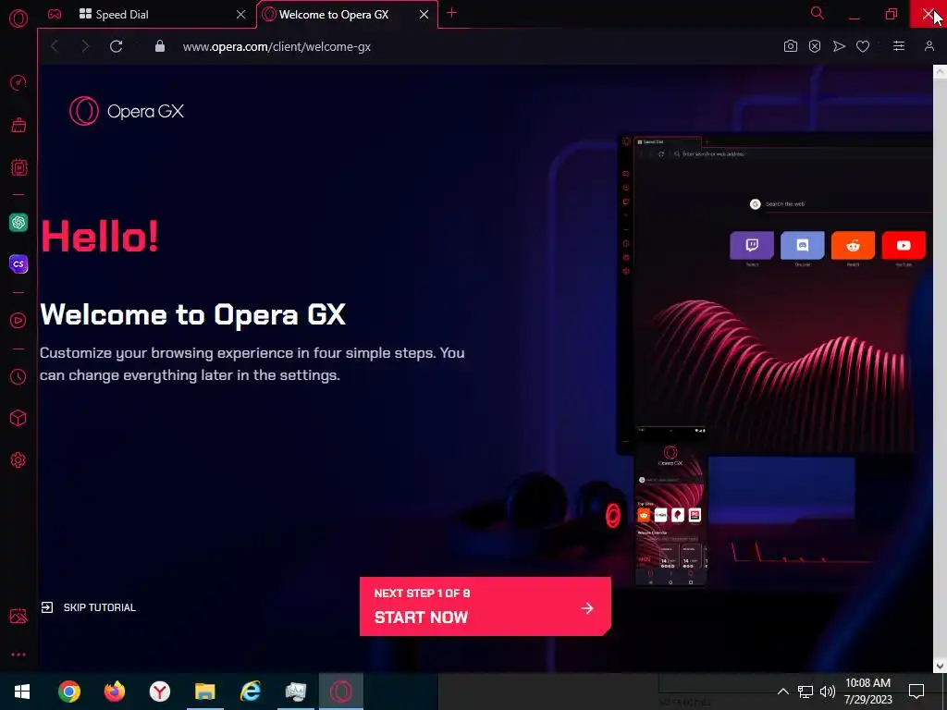Screen dimensions: 947x710
Task: Go forward to next page
Action: (85, 46)
